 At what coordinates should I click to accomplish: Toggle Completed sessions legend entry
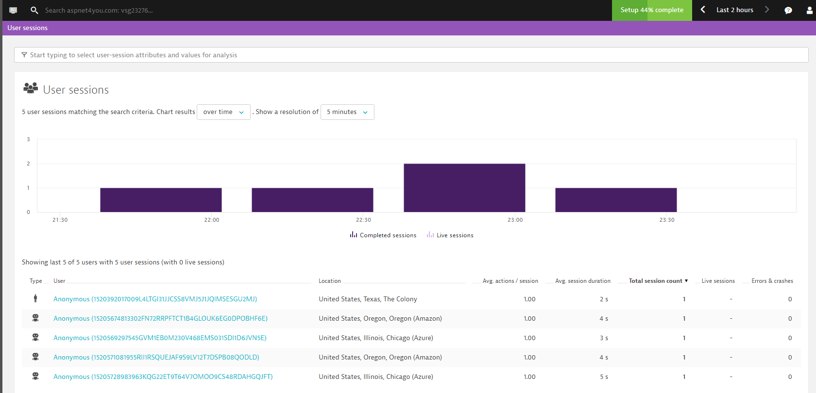383,235
